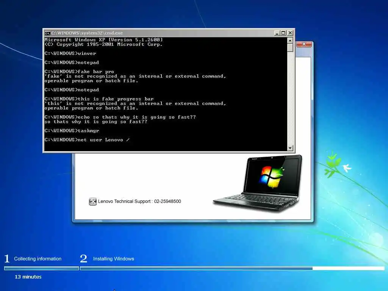Click the Installing Windows progress bar
The image size is (388, 291).
232,268
